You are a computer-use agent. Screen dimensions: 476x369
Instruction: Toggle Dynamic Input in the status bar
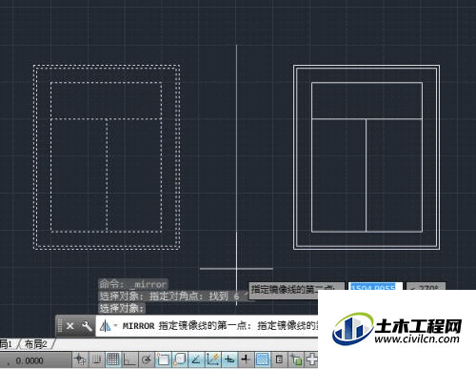click(x=229, y=359)
